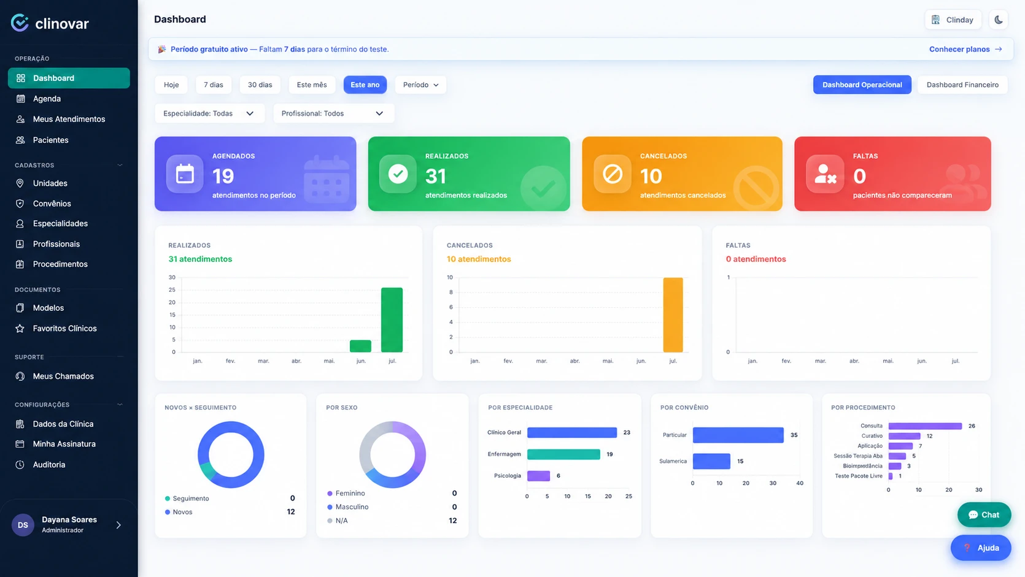Click the orange jul. bar in Cancelados chart

(x=673, y=315)
